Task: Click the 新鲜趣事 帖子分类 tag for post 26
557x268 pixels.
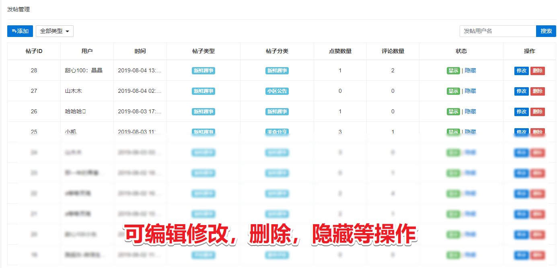Action: (x=277, y=112)
